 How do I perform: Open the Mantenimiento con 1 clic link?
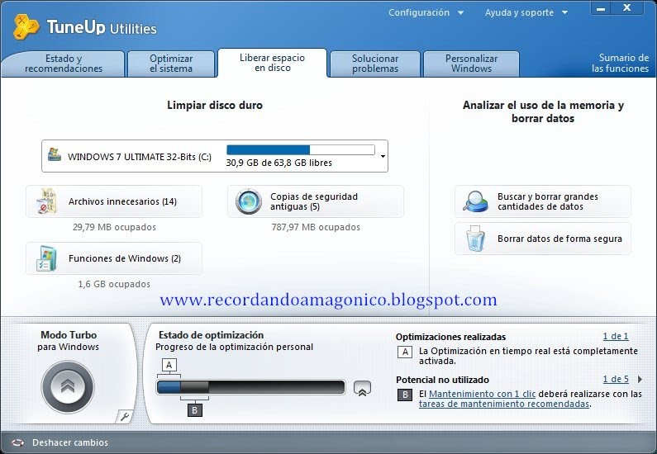(483, 394)
